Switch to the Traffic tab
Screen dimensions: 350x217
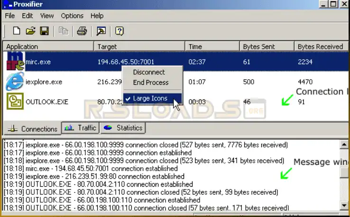pyautogui.click(x=80, y=128)
